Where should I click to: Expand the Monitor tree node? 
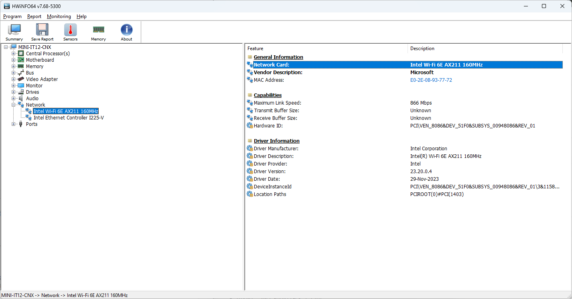[x=13, y=85]
